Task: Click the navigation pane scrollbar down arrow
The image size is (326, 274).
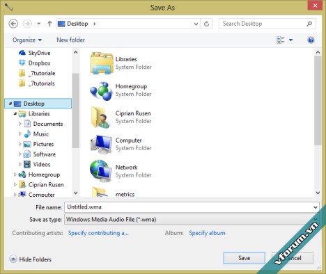Action: click(x=75, y=193)
